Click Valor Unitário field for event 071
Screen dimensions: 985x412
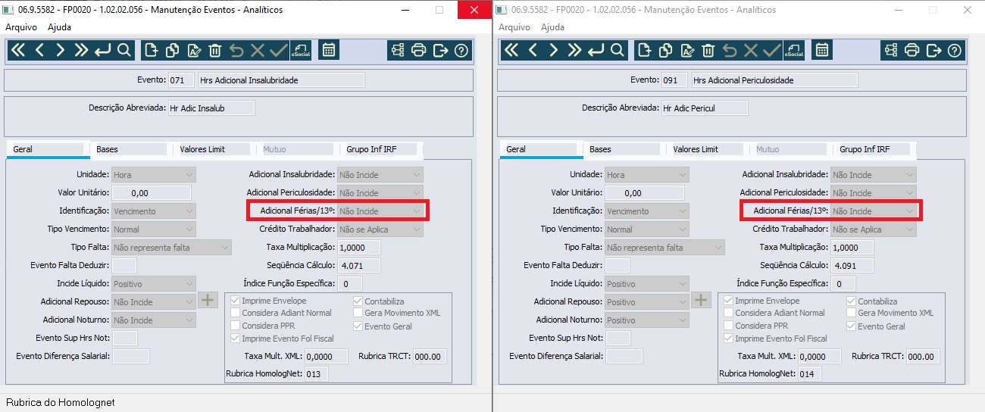tap(153, 192)
